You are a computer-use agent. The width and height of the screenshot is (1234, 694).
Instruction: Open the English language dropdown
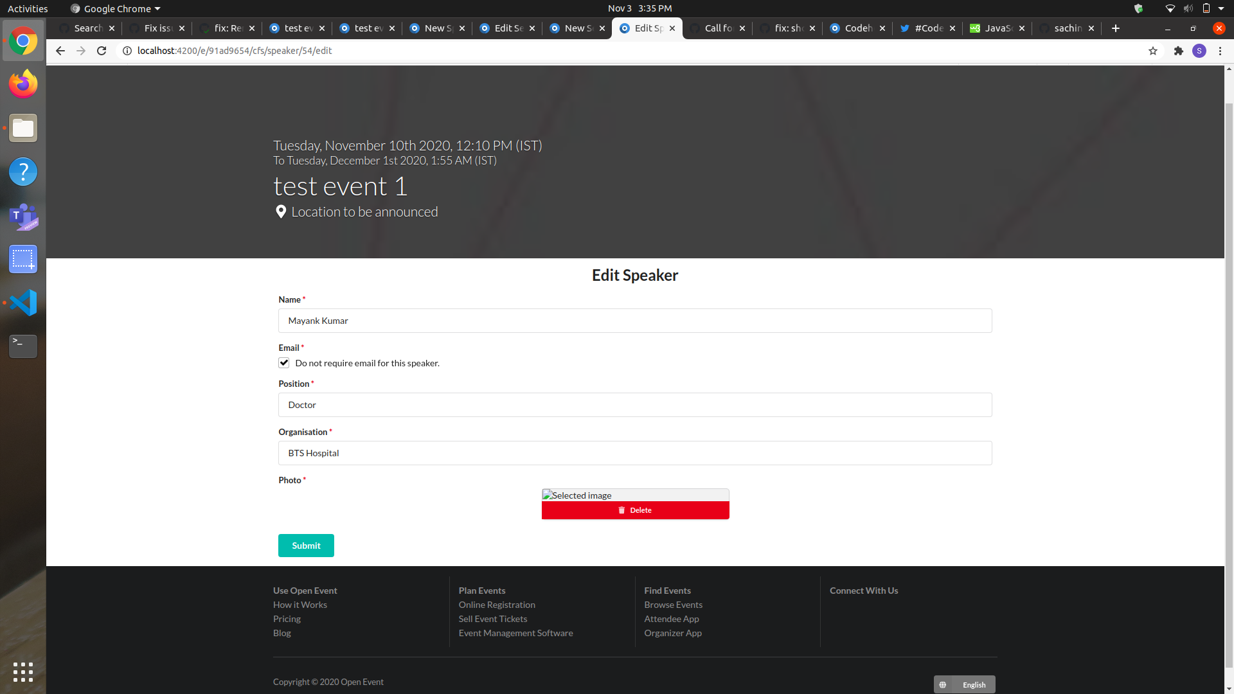pyautogui.click(x=965, y=685)
